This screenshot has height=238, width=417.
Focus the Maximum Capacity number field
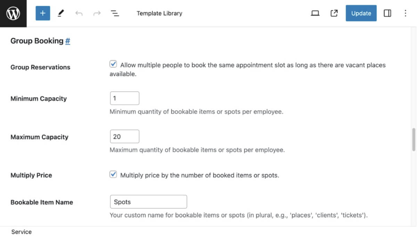click(124, 137)
